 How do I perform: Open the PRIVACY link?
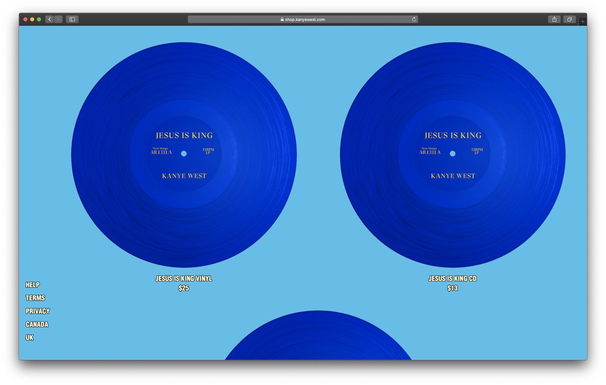click(38, 311)
